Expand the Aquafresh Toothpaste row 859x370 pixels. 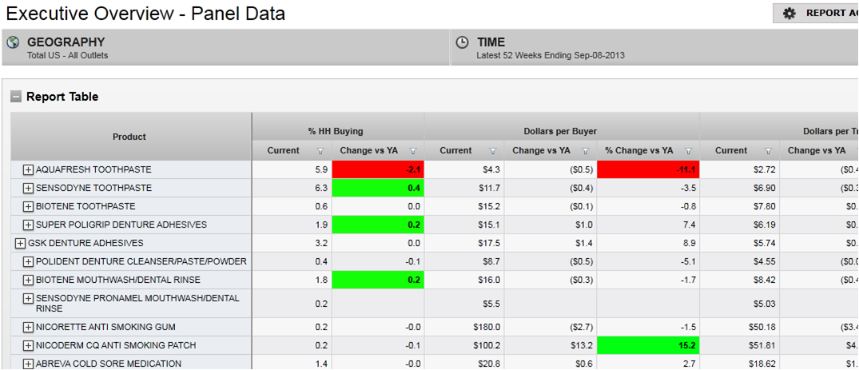[28, 170]
